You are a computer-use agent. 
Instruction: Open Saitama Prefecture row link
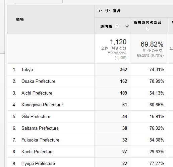click(40, 128)
